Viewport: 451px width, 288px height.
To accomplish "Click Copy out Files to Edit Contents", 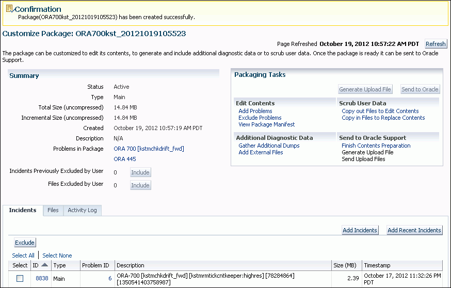I will pos(380,111).
